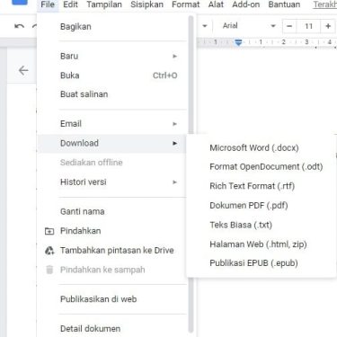Click the back arrow in the document outline
The image size is (337, 337).
[23, 71]
